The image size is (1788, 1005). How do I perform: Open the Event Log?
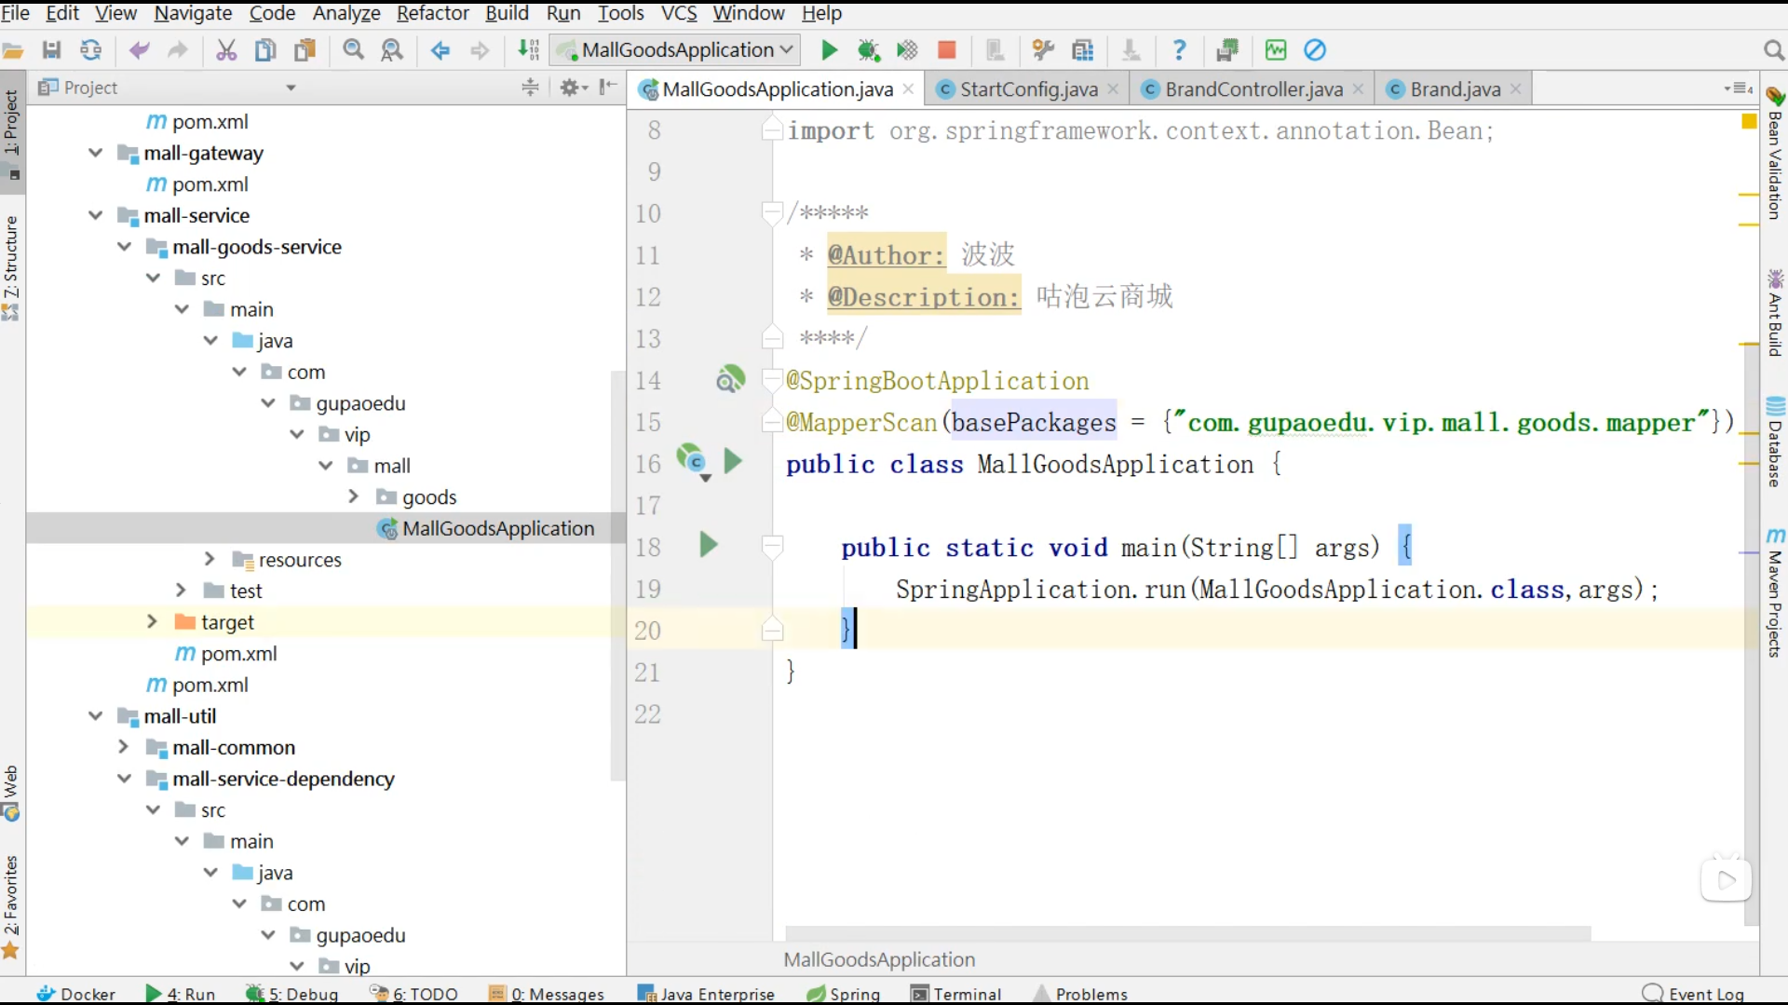[1694, 994]
